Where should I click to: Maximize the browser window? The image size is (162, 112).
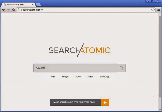pos(152,1)
